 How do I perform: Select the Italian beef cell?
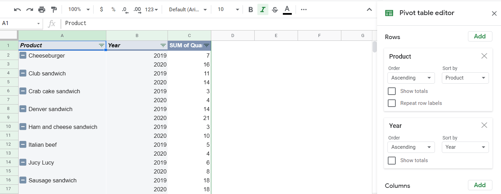click(x=62, y=144)
